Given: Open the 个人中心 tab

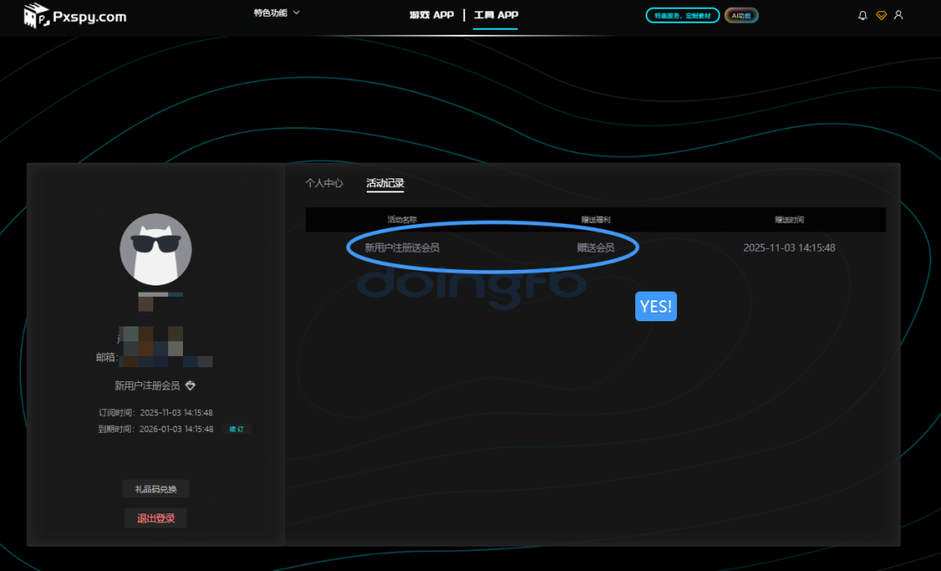Looking at the screenshot, I should pos(324,184).
